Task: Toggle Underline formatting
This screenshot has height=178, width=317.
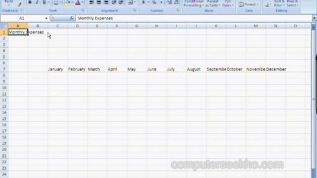Action: (x=44, y=2)
